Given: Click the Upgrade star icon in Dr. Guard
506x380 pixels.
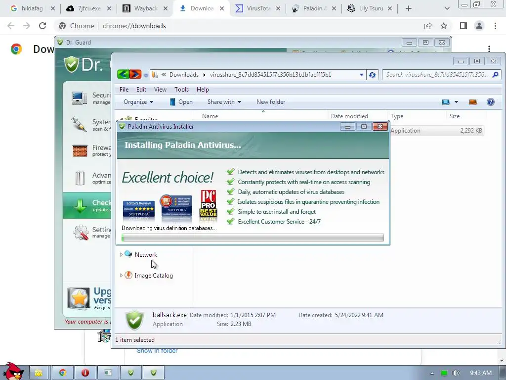Looking at the screenshot, I should pyautogui.click(x=79, y=298).
